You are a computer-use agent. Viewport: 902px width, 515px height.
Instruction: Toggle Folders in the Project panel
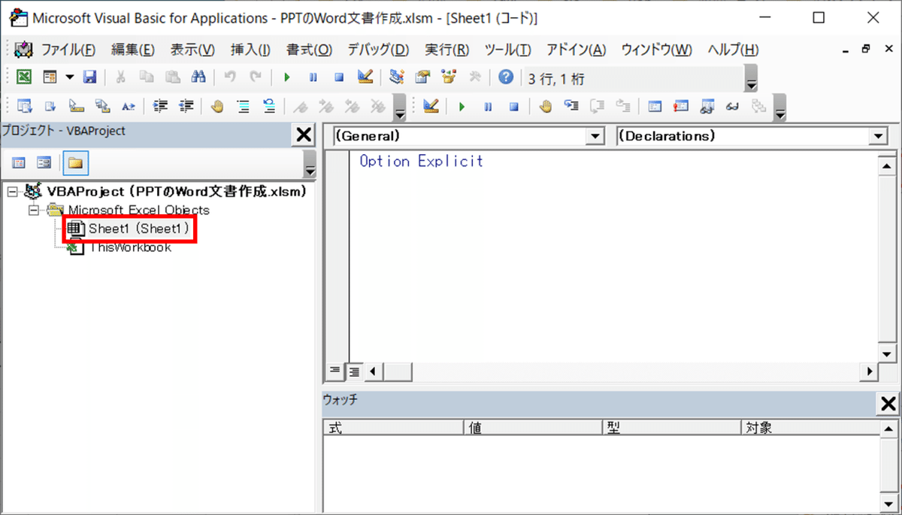coord(75,162)
